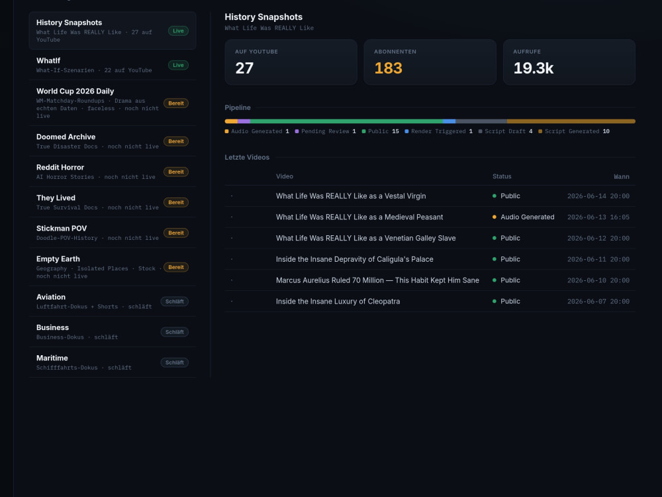Click the Schläft badge on Business
Viewport: 662px width, 497px height.
pyautogui.click(x=174, y=332)
